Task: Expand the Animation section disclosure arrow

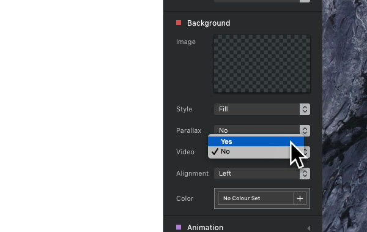Action: (308, 228)
